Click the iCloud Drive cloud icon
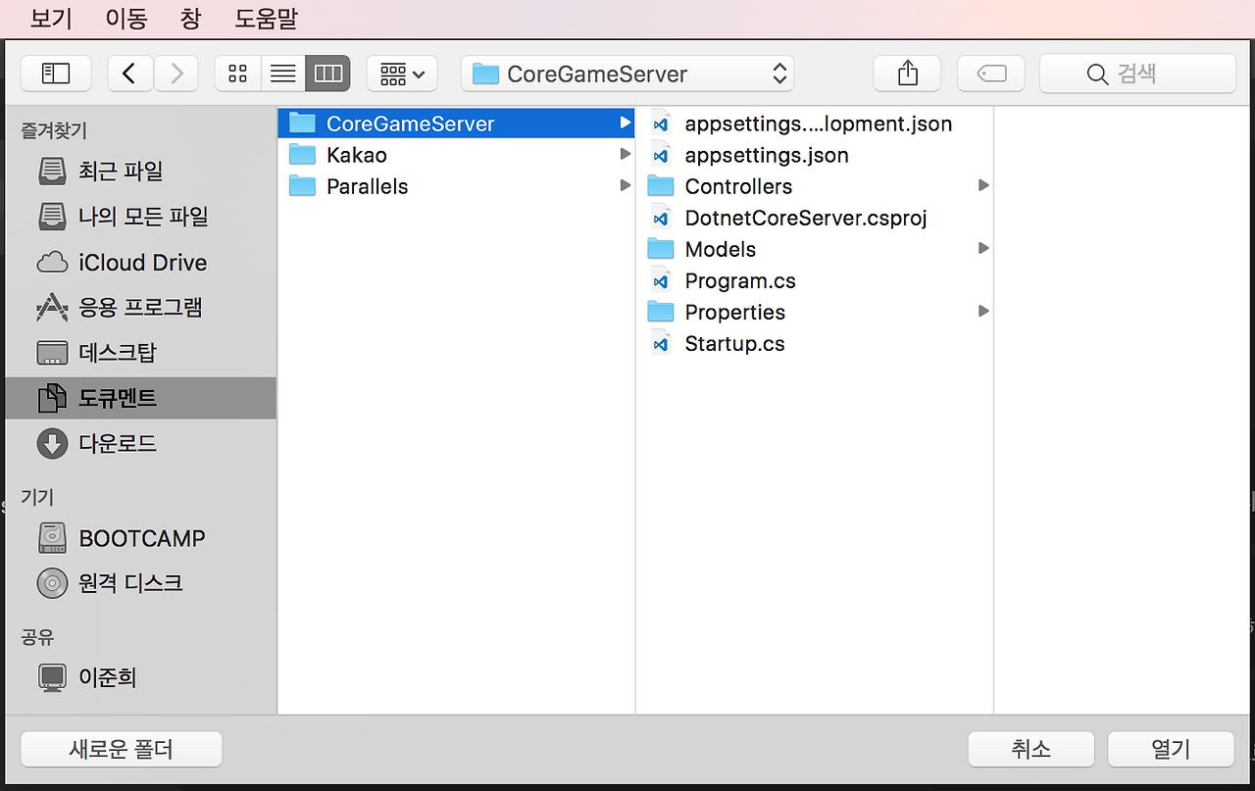The width and height of the screenshot is (1255, 791). pyautogui.click(x=52, y=263)
